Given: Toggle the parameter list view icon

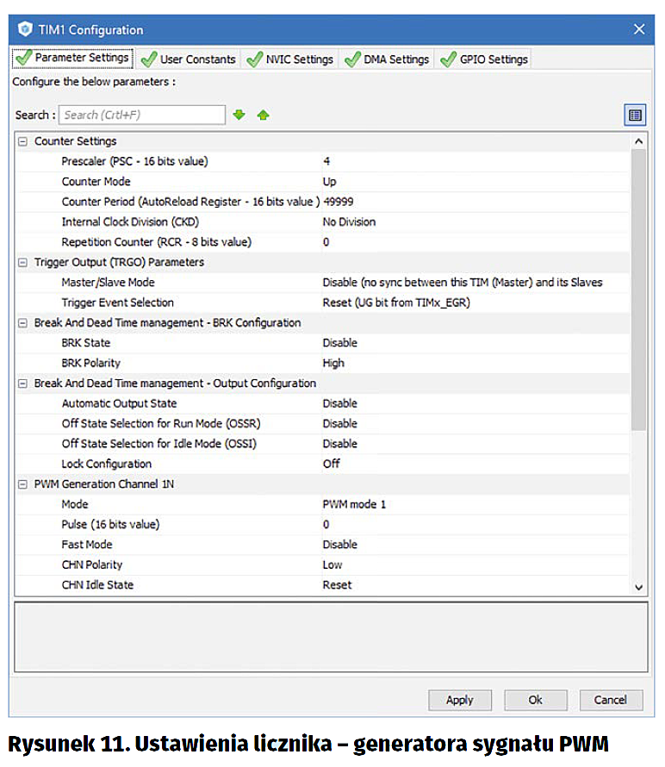Looking at the screenshot, I should coord(635,115).
